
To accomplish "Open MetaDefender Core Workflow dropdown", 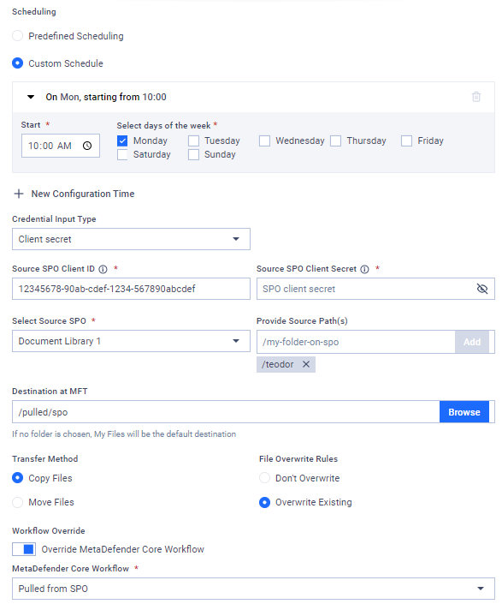I will tap(253, 589).
